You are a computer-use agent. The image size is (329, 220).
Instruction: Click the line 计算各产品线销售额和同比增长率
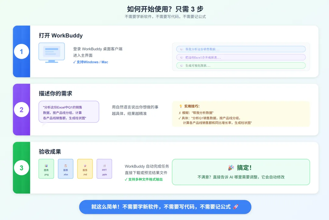217,123
